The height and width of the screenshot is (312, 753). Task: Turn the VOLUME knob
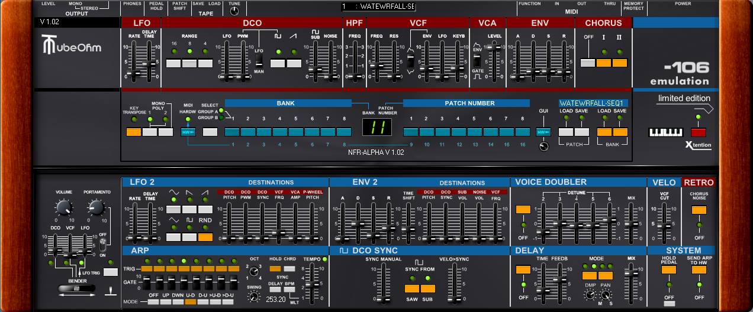63,206
